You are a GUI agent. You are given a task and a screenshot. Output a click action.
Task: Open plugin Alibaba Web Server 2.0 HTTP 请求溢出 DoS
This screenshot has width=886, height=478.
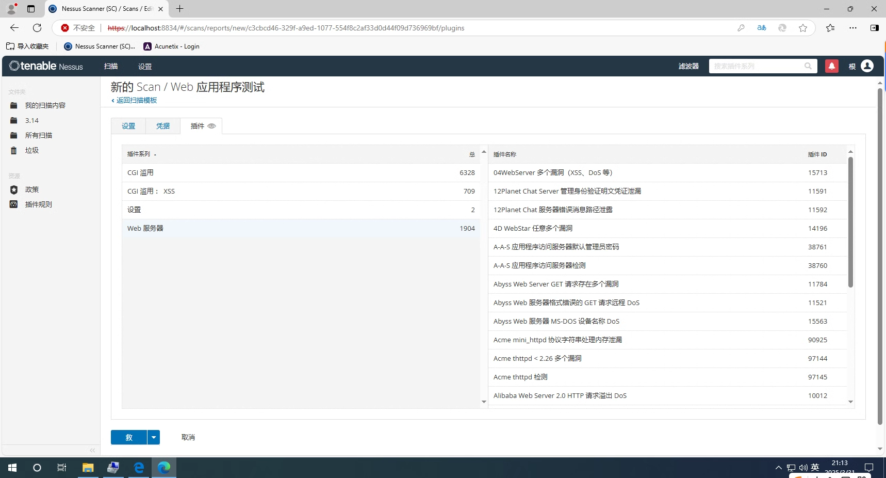coord(667,395)
